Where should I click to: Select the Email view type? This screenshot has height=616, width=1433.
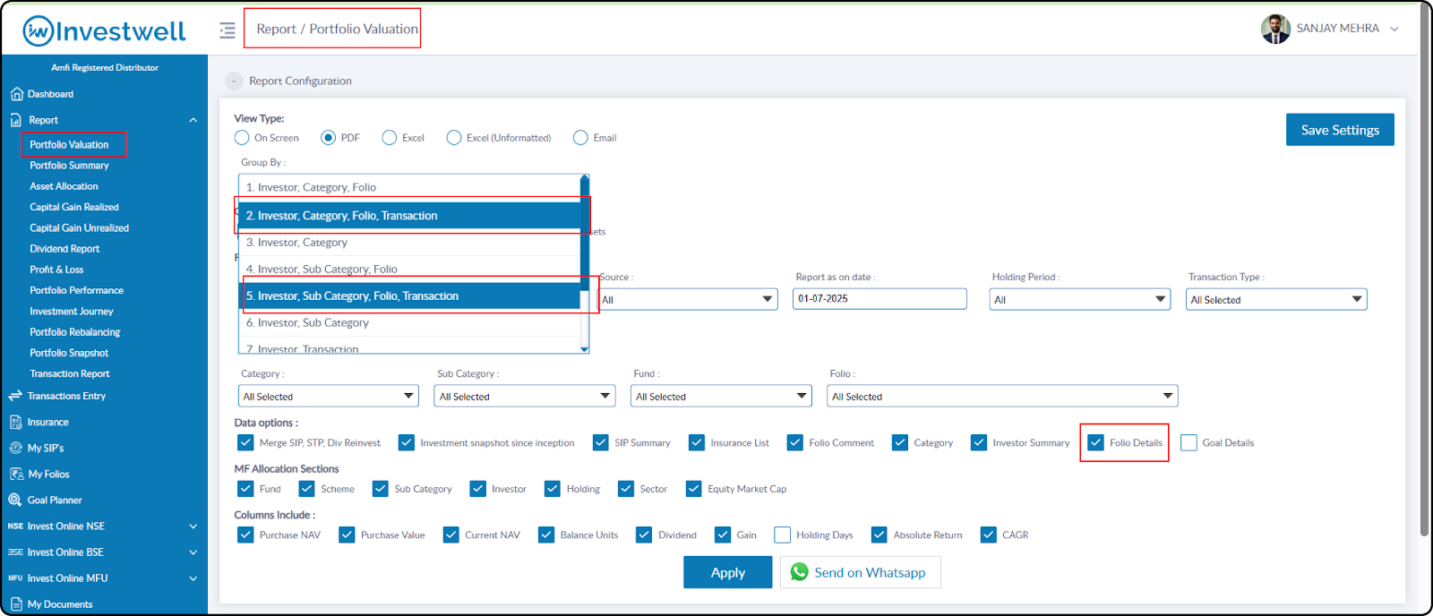[580, 138]
